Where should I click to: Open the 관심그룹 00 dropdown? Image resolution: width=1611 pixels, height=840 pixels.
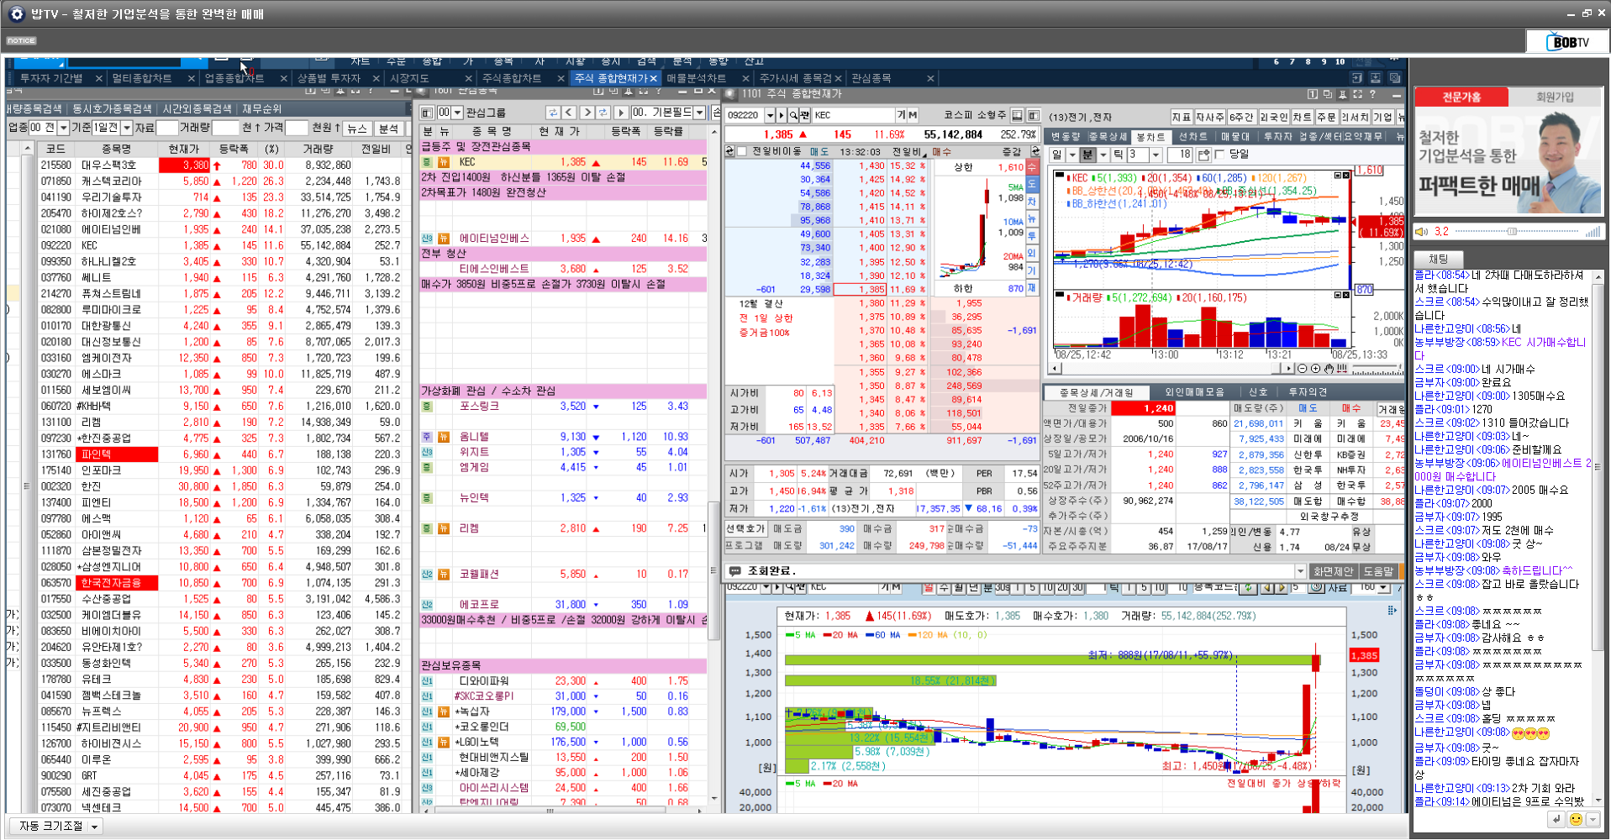[x=457, y=113]
